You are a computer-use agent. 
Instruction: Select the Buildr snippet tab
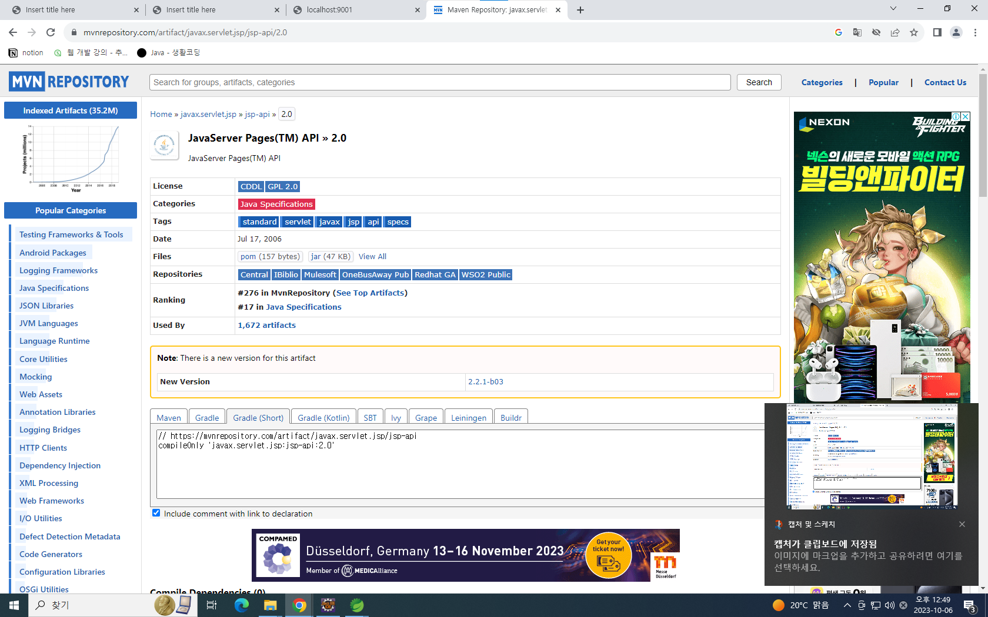(511, 418)
